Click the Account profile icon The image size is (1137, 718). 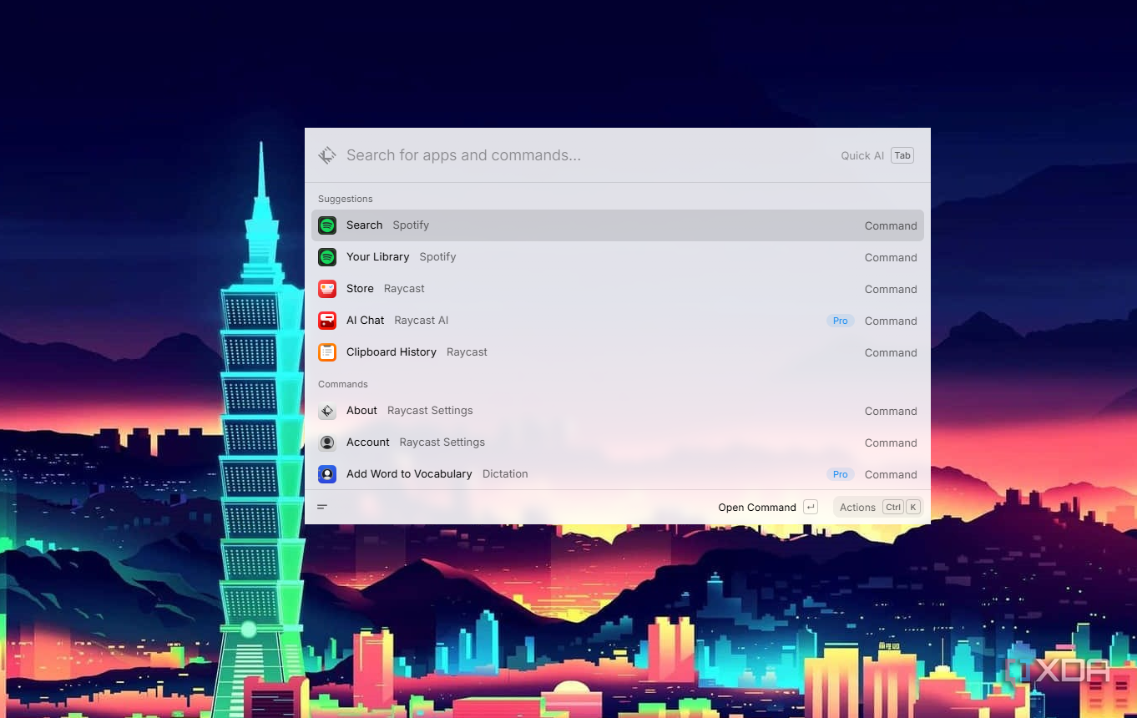327,442
